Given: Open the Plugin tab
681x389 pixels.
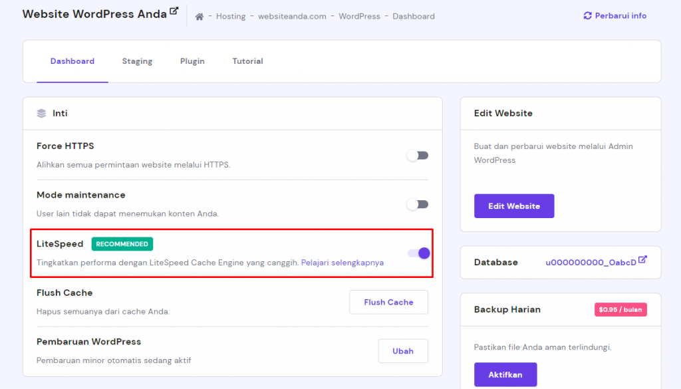Looking at the screenshot, I should [192, 61].
